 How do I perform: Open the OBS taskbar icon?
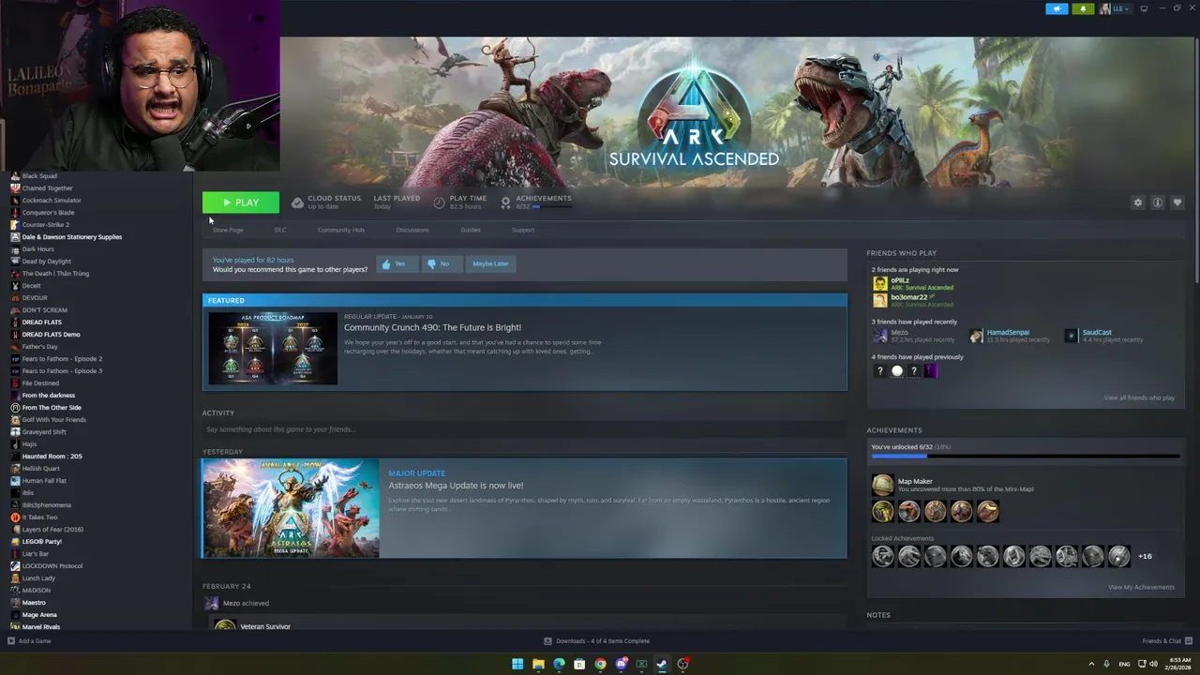pos(682,664)
